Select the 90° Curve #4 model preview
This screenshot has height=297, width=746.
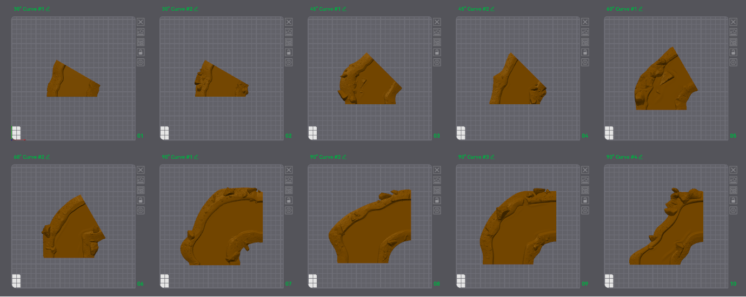(666, 226)
